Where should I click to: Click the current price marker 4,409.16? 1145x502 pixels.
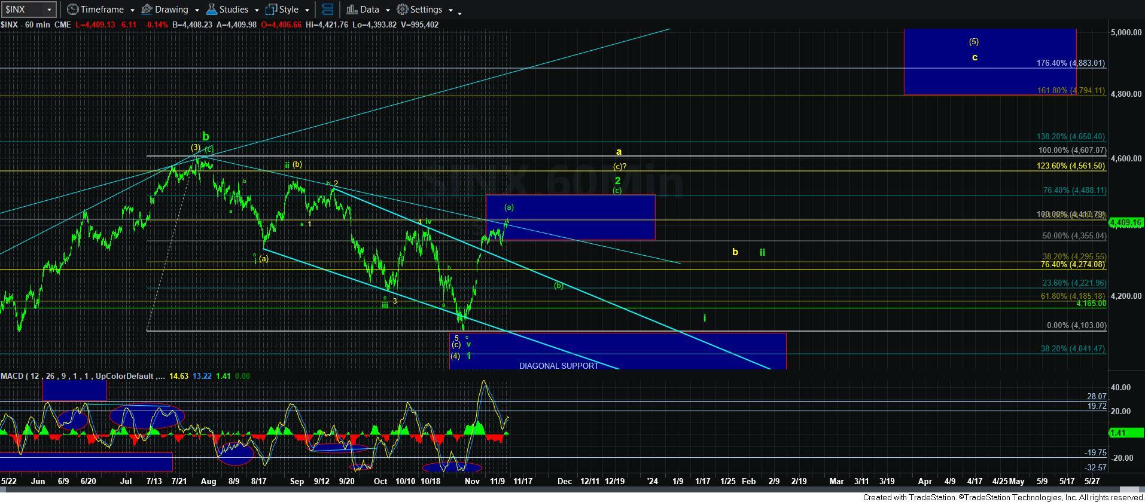click(x=1126, y=223)
